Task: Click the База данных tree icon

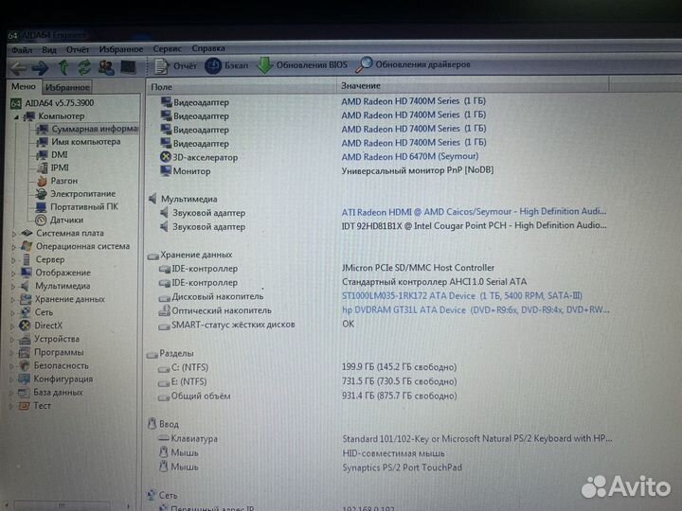Action: coord(24,393)
